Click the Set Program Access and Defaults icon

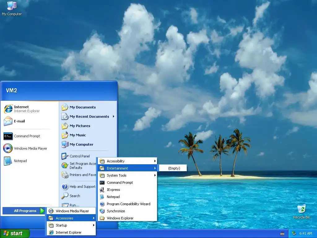(x=65, y=165)
